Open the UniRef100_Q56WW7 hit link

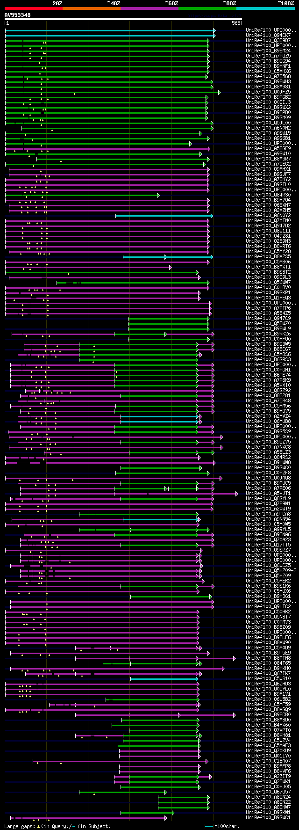(268, 283)
